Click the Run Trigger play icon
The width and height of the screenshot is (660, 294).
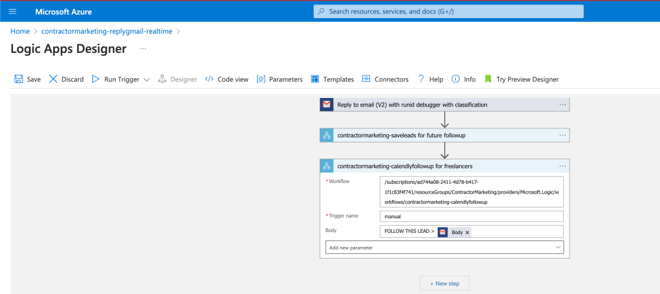pyautogui.click(x=96, y=79)
